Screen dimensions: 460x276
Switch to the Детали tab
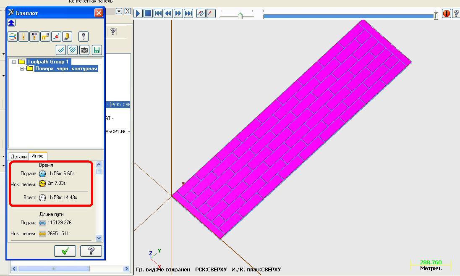coord(18,157)
